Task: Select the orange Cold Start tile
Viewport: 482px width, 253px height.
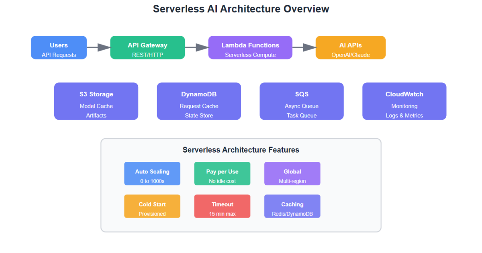Action: (152, 206)
